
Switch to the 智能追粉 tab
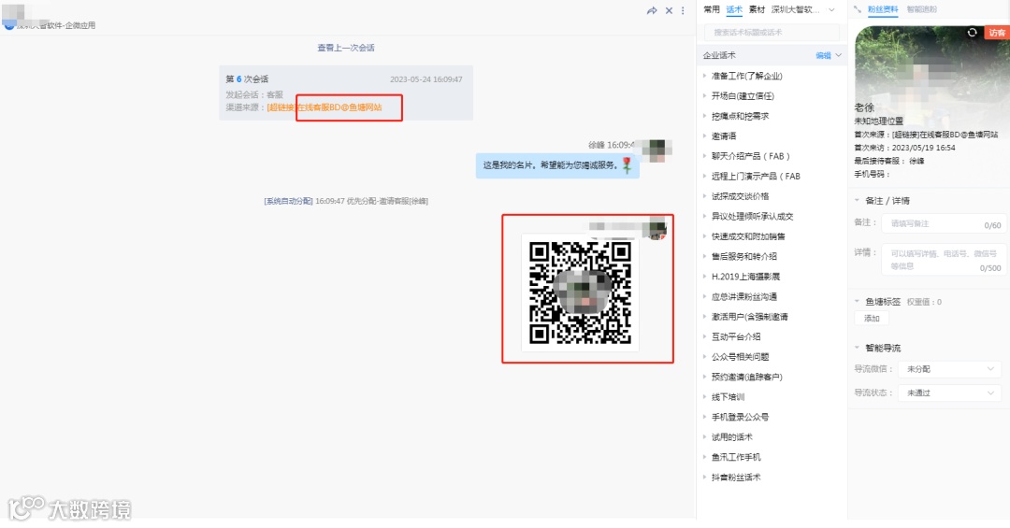point(922,9)
